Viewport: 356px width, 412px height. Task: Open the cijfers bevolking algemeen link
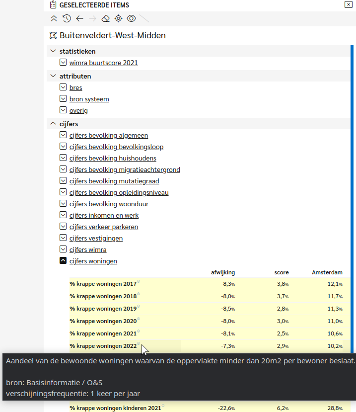tap(109, 135)
